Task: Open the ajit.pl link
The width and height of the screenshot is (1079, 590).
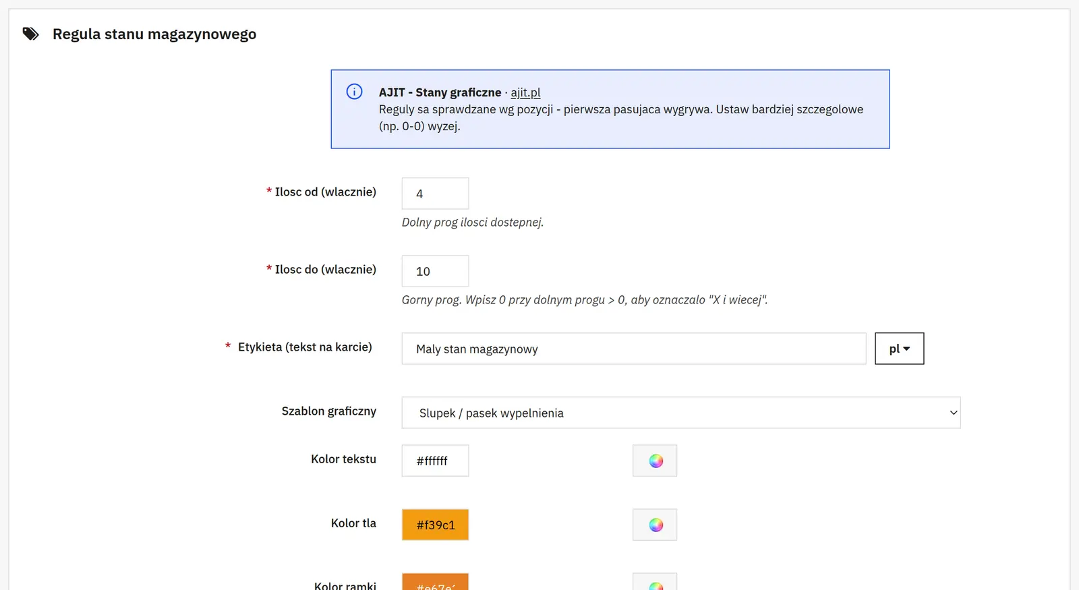Action: tap(525, 92)
